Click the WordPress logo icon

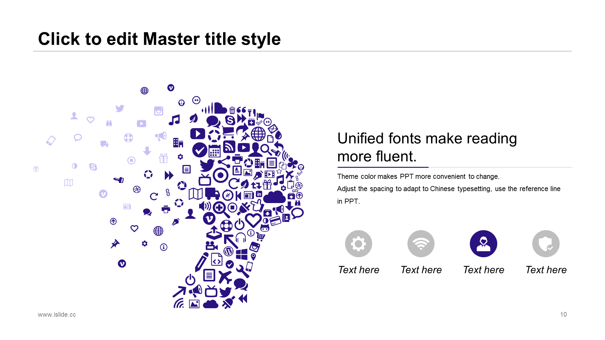coord(228,251)
